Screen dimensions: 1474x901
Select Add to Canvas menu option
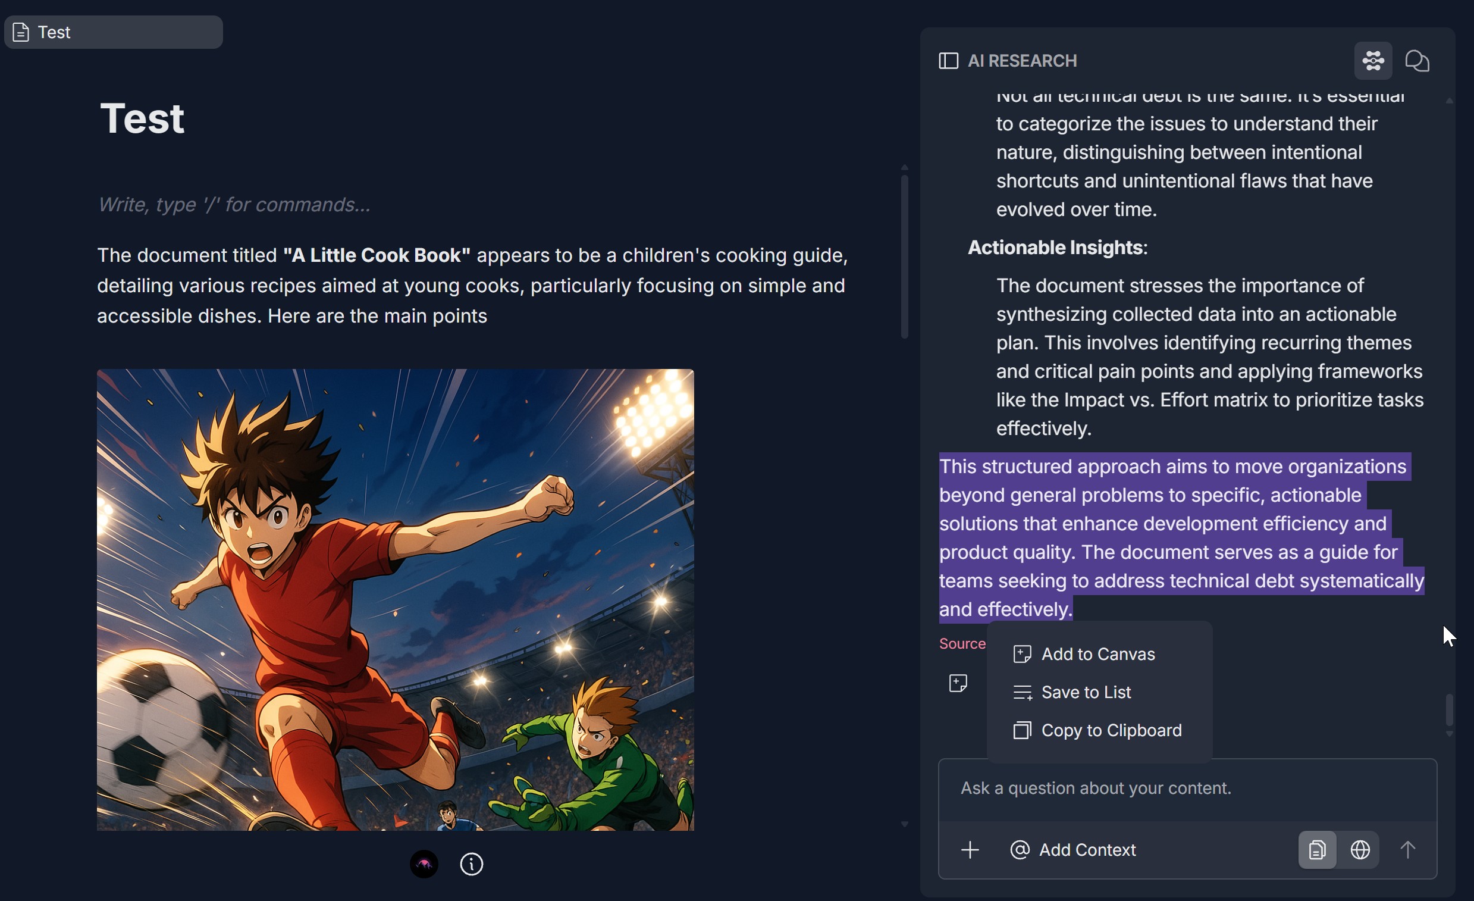click(1097, 654)
